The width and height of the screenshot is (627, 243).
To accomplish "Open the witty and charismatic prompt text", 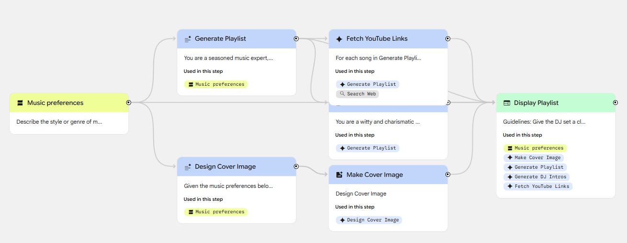I will click(377, 122).
